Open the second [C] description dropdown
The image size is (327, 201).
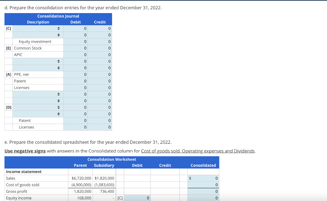[58, 35]
